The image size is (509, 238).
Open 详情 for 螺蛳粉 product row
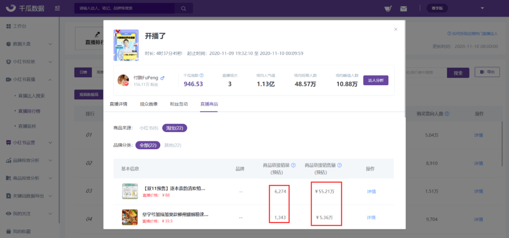(x=371, y=218)
